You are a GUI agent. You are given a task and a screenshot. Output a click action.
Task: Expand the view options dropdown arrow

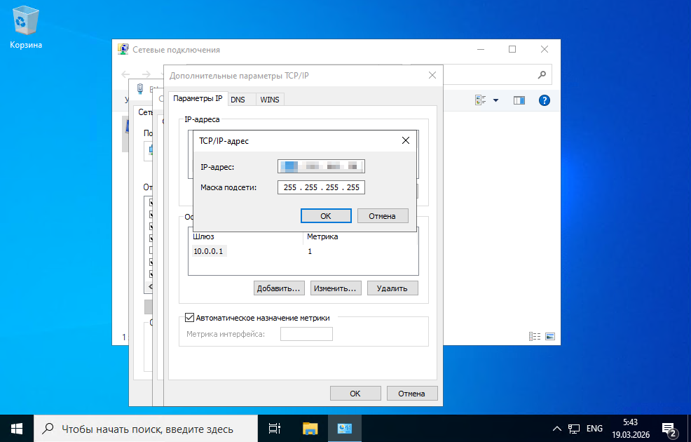(495, 100)
